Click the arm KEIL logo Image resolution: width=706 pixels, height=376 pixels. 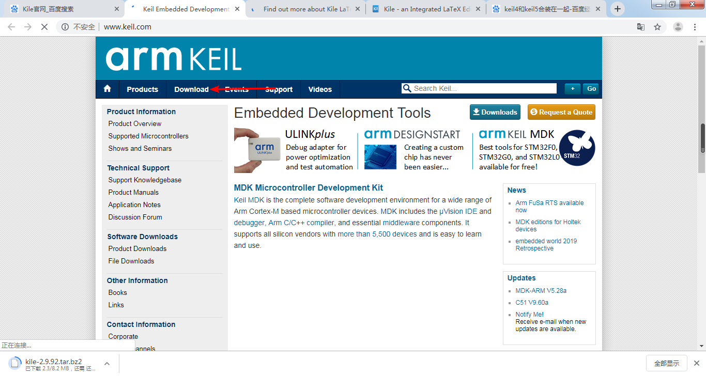point(173,58)
